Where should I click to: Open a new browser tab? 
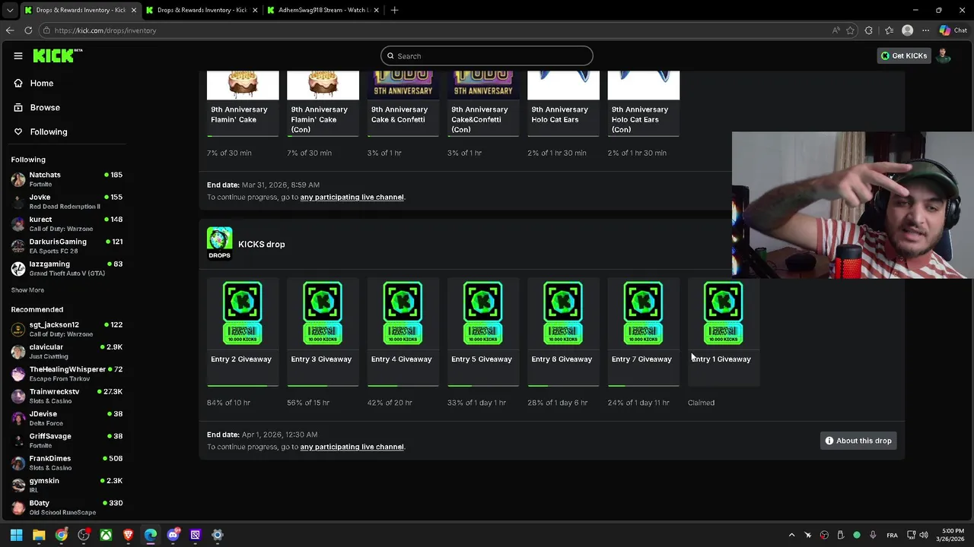394,10
